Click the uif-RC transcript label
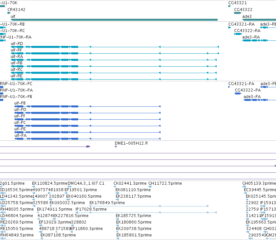Image resolution: width=276 pixels, height=240 pixels. (x=17, y=70)
